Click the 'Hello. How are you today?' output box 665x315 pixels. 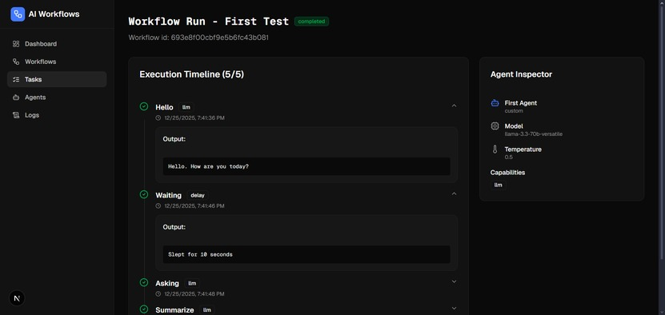pyautogui.click(x=306, y=166)
